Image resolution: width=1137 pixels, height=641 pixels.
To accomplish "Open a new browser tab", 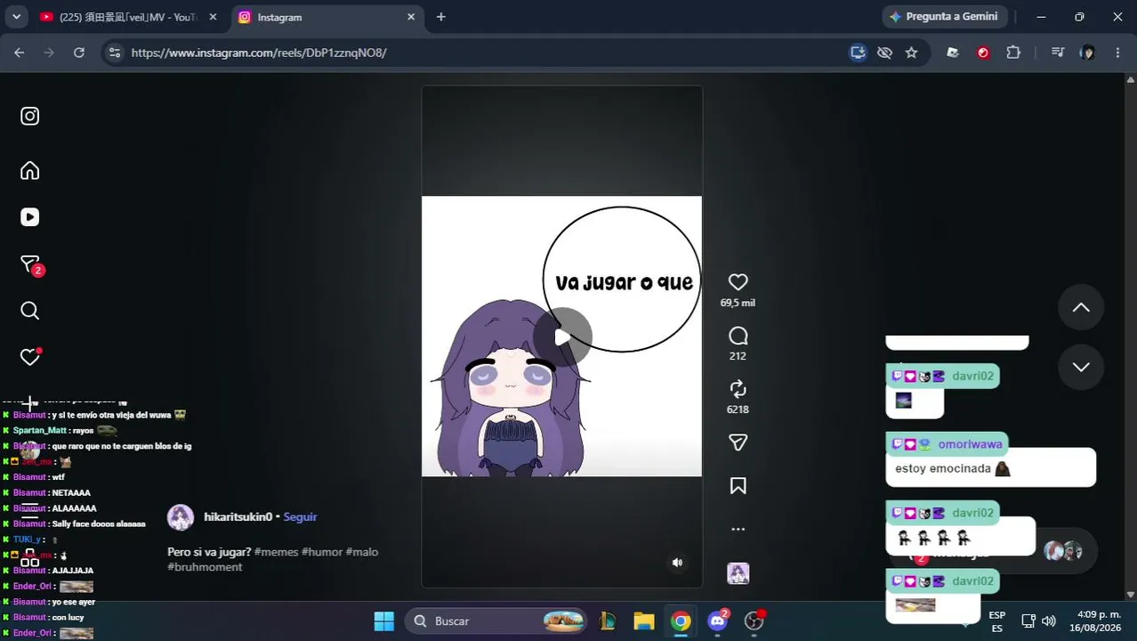I will click(440, 17).
